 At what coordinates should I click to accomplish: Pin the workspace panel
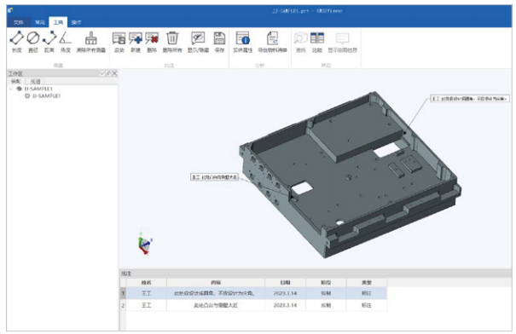pos(108,73)
